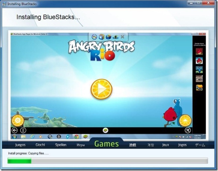
Task: Open the BlueStacks menu icon beside the back arrow
Action: [23, 131]
